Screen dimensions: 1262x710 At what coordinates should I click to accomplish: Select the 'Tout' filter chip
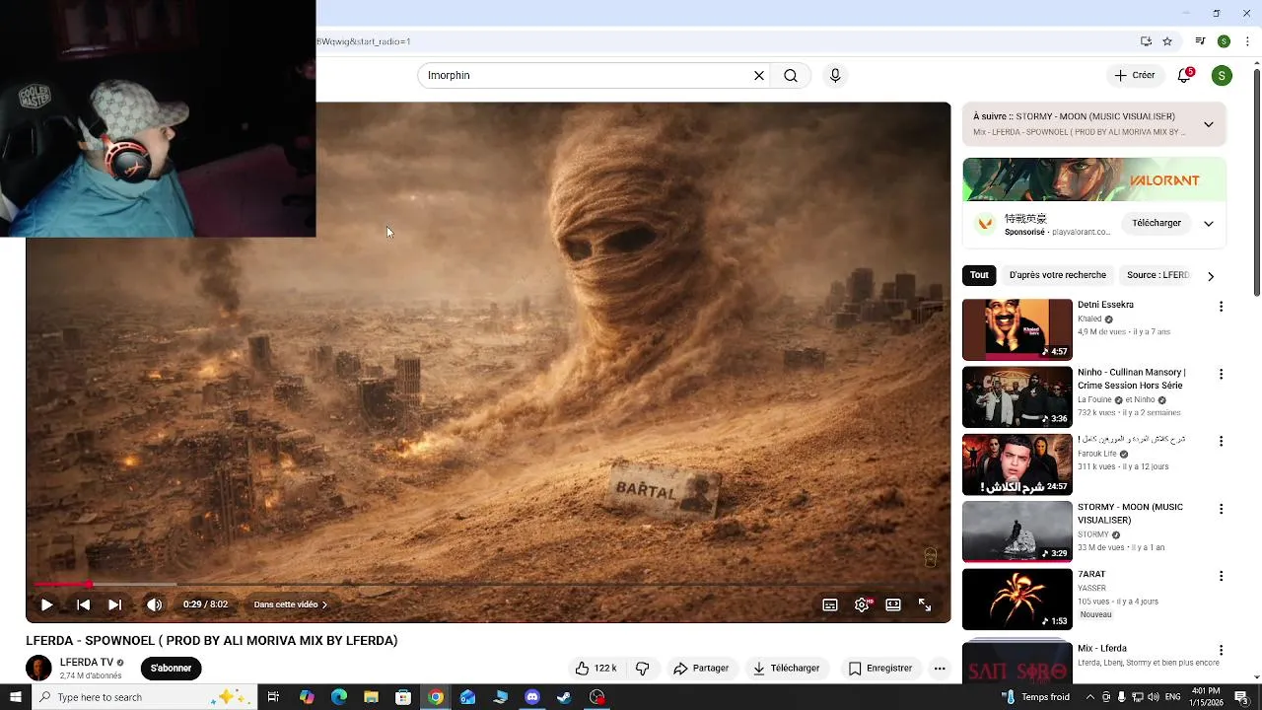pyautogui.click(x=979, y=275)
